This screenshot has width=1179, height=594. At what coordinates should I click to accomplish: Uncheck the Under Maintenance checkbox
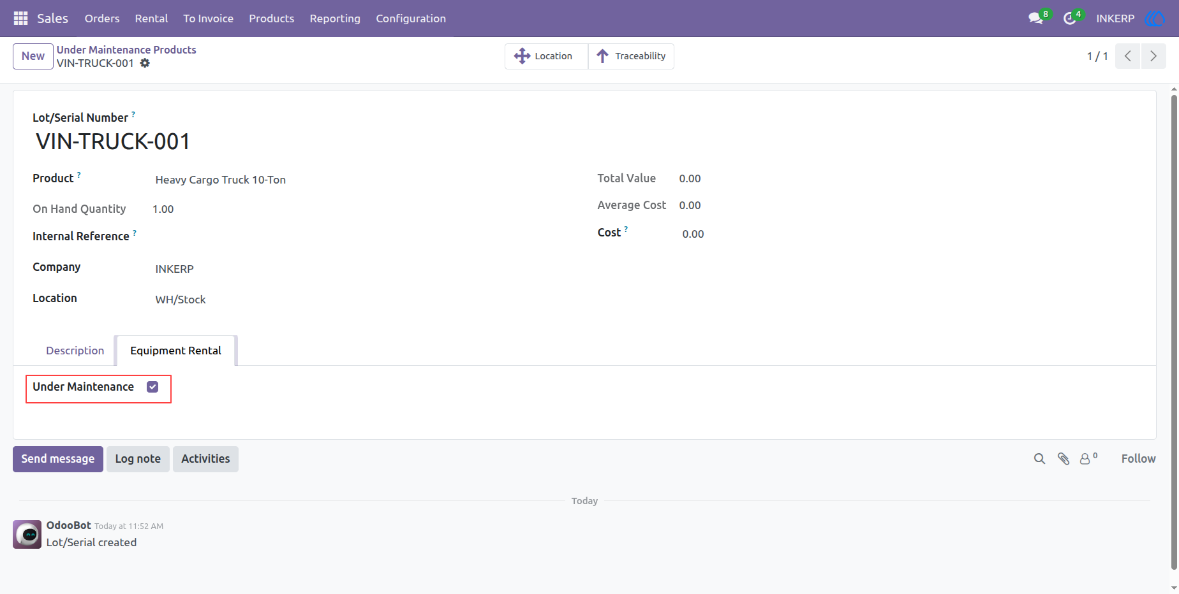click(x=152, y=387)
